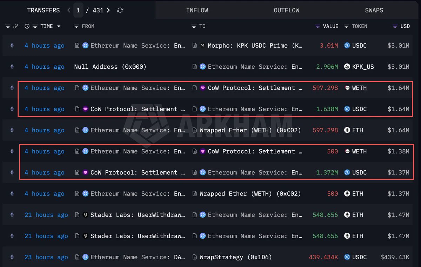Viewport: 421px width, 267px height.
Task: Open CoW Protocol sender in 1.638M USDC row
Action: (138, 109)
